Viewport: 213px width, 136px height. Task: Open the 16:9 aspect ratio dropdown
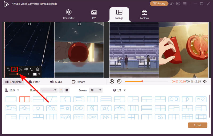(x=12, y=90)
